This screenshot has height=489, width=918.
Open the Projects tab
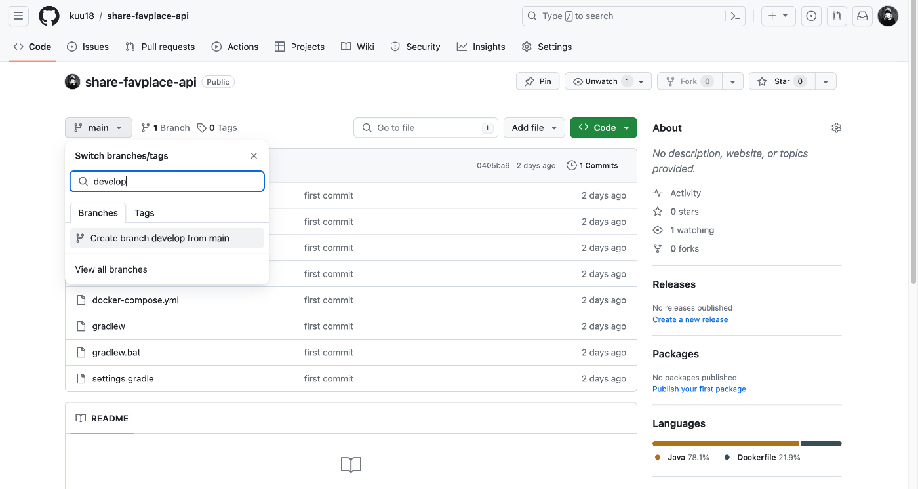(x=300, y=47)
